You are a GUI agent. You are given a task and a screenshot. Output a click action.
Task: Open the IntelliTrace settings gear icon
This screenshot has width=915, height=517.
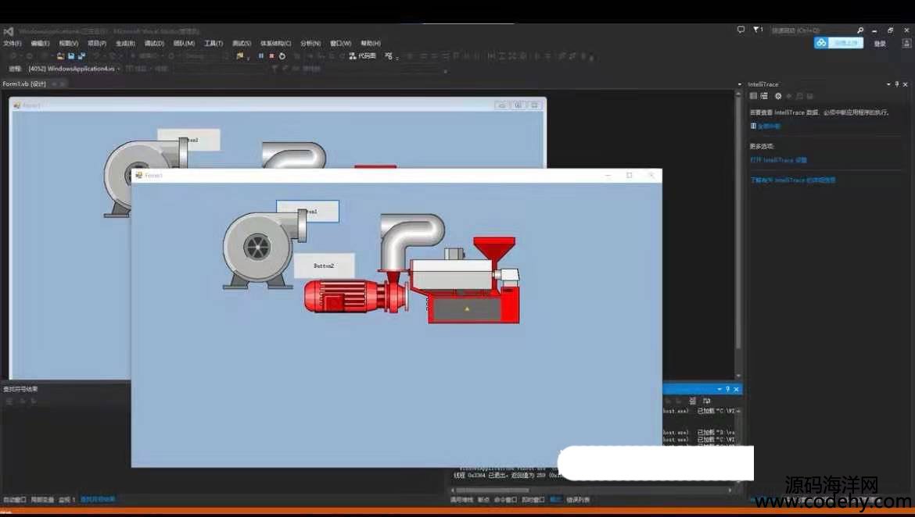[x=777, y=96]
